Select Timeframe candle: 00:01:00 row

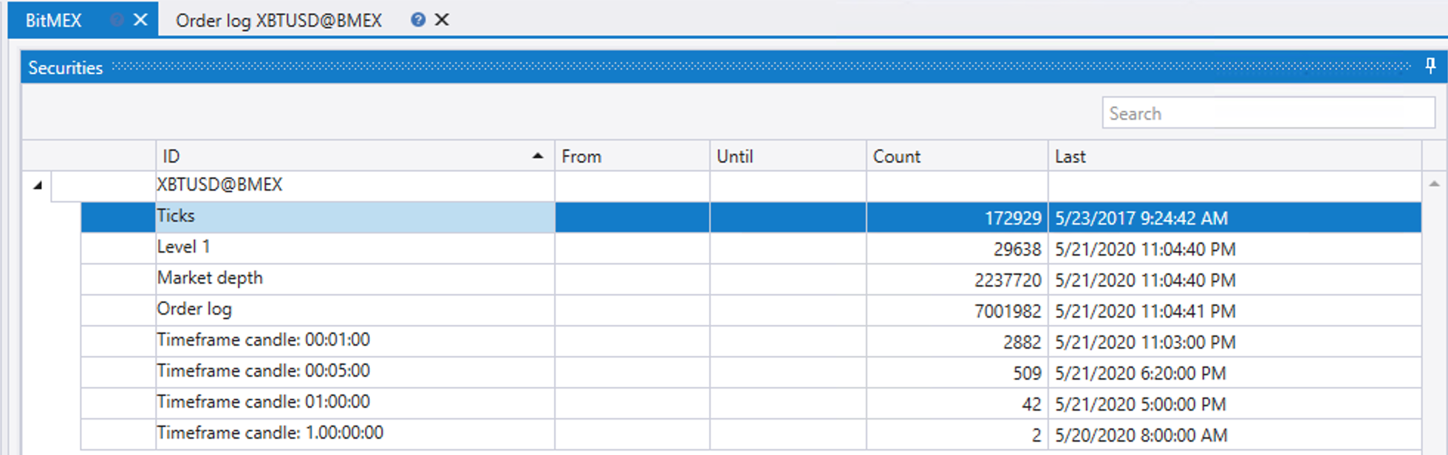(x=751, y=341)
